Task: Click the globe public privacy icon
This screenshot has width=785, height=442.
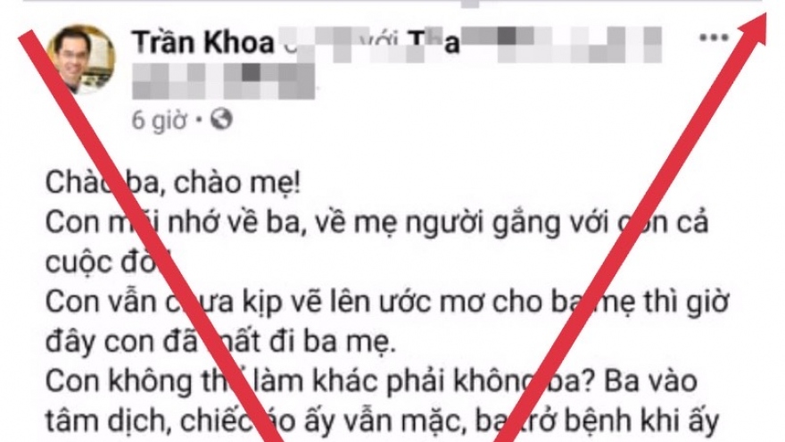Action: [x=221, y=120]
